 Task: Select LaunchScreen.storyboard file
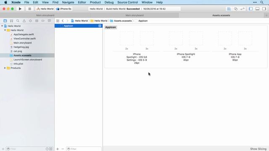click(x=28, y=60)
